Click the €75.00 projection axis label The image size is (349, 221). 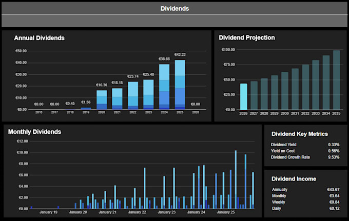tap(229, 65)
